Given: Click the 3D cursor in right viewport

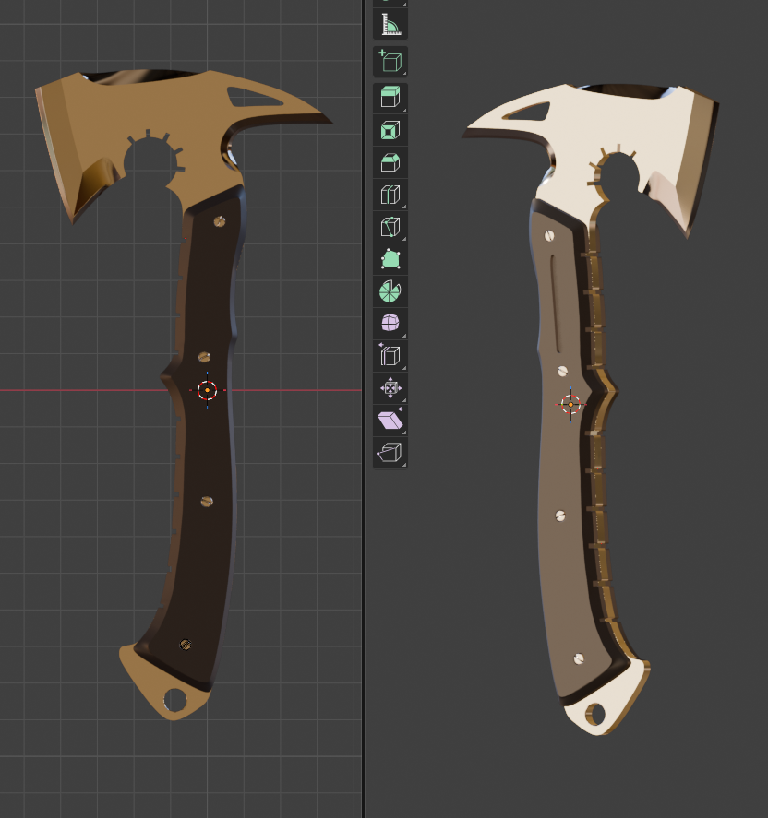Looking at the screenshot, I should click(570, 404).
